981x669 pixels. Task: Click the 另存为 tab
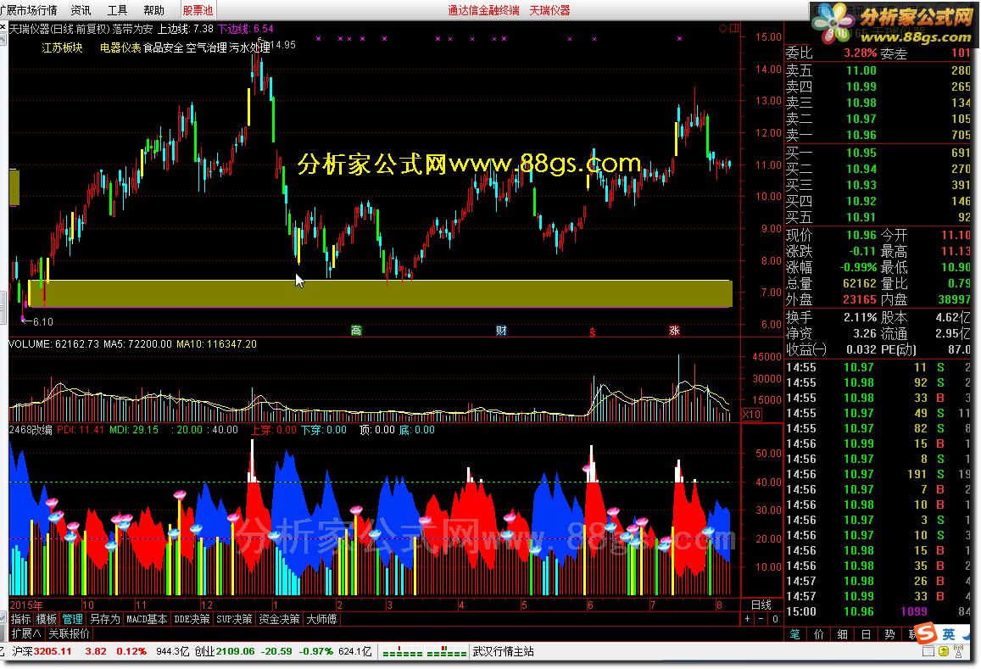(104, 619)
